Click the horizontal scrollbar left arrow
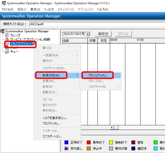The height and width of the screenshot is (153, 165). (112, 127)
